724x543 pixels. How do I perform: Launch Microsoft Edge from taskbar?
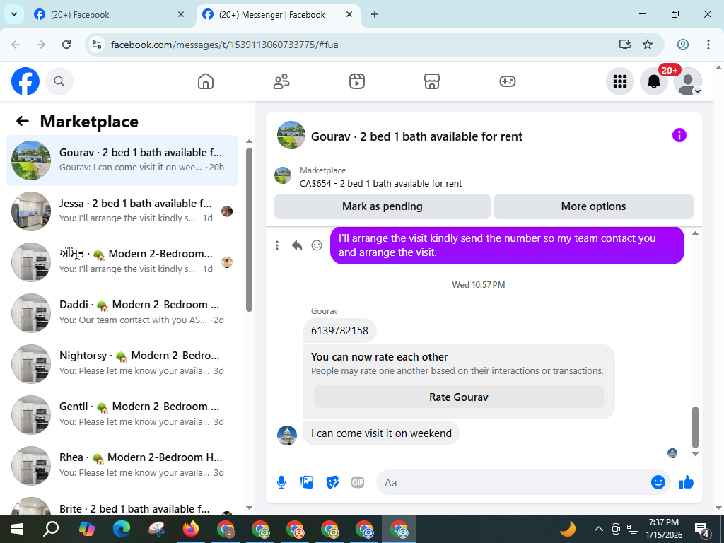(x=122, y=529)
